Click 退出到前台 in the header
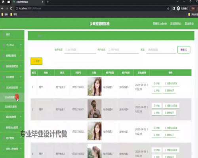The width and height of the screenshot is (198, 158). tap(176, 24)
